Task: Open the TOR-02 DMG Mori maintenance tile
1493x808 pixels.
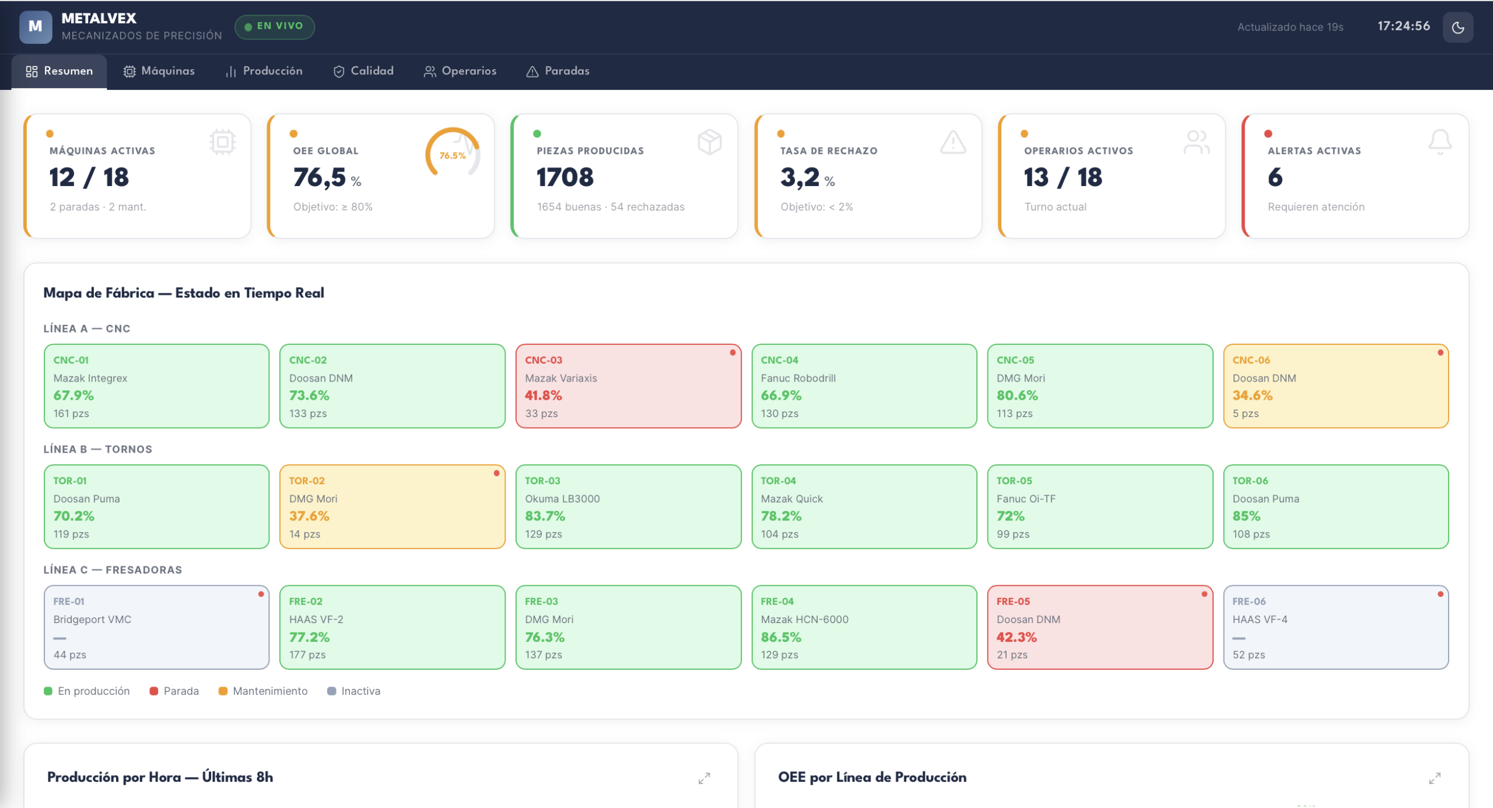Action: (392, 506)
